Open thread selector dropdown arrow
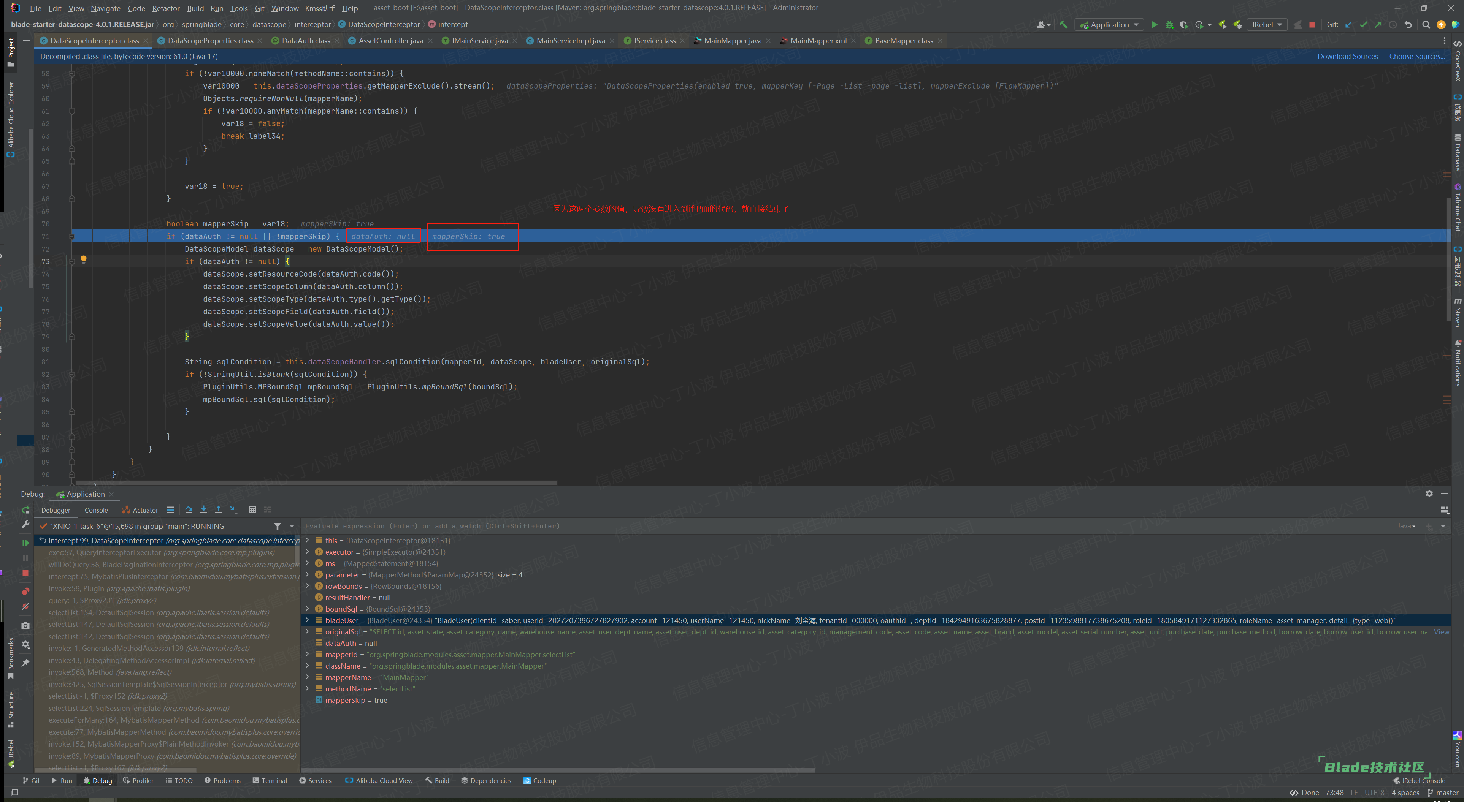The width and height of the screenshot is (1464, 802). [x=292, y=526]
